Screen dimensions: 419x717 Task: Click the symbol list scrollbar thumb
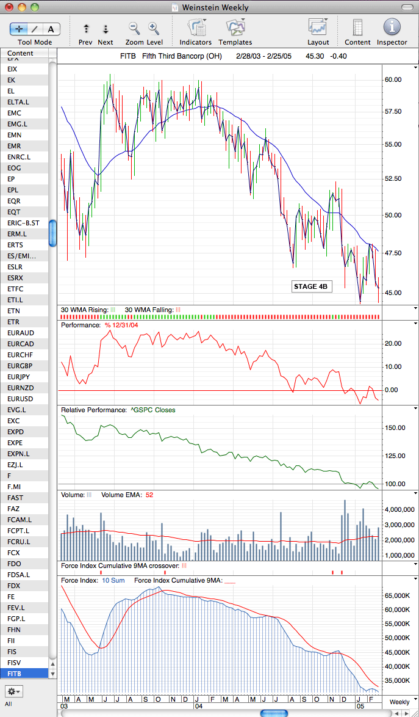pyautogui.click(x=52, y=233)
